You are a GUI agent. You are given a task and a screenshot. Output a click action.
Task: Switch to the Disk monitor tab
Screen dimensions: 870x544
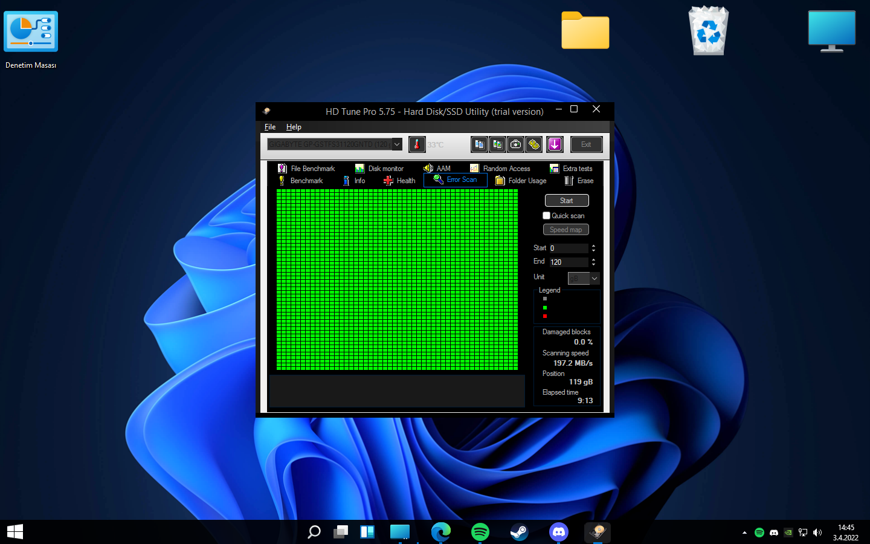click(x=379, y=169)
